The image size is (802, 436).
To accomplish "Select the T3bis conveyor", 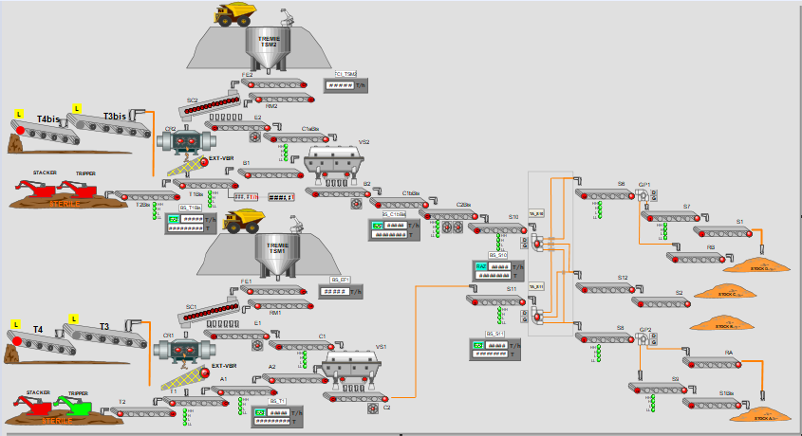I will pyautogui.click(x=109, y=126).
